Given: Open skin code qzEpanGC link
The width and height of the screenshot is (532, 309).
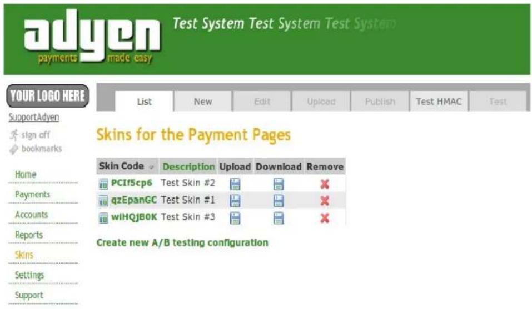Looking at the screenshot, I should pos(134,200).
